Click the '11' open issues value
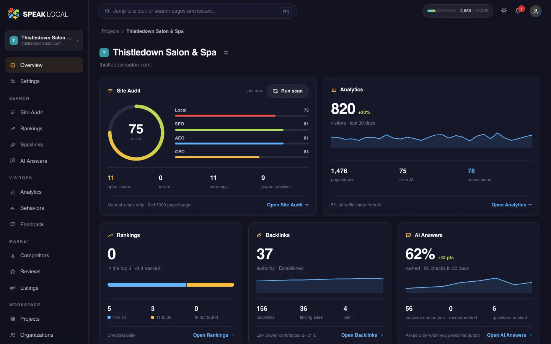The width and height of the screenshot is (551, 344). [x=111, y=178]
